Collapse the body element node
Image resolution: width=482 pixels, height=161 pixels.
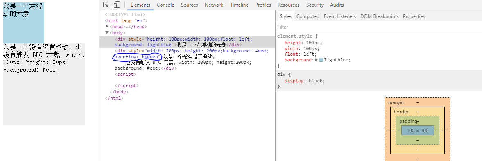[107, 33]
